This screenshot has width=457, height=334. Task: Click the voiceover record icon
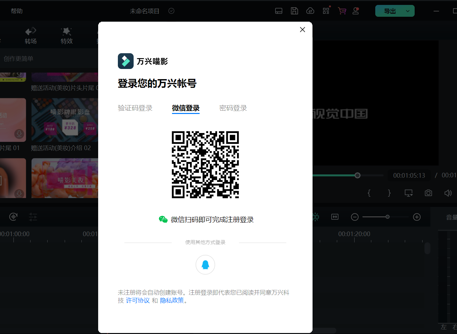13,217
